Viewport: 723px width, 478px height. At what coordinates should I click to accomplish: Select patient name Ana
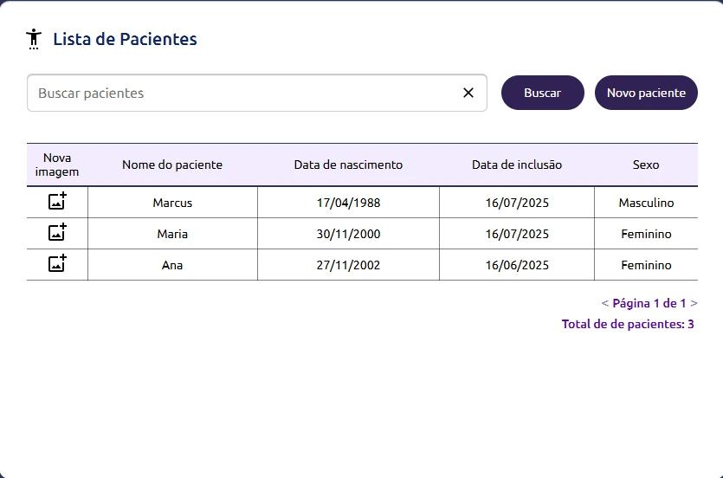click(172, 265)
